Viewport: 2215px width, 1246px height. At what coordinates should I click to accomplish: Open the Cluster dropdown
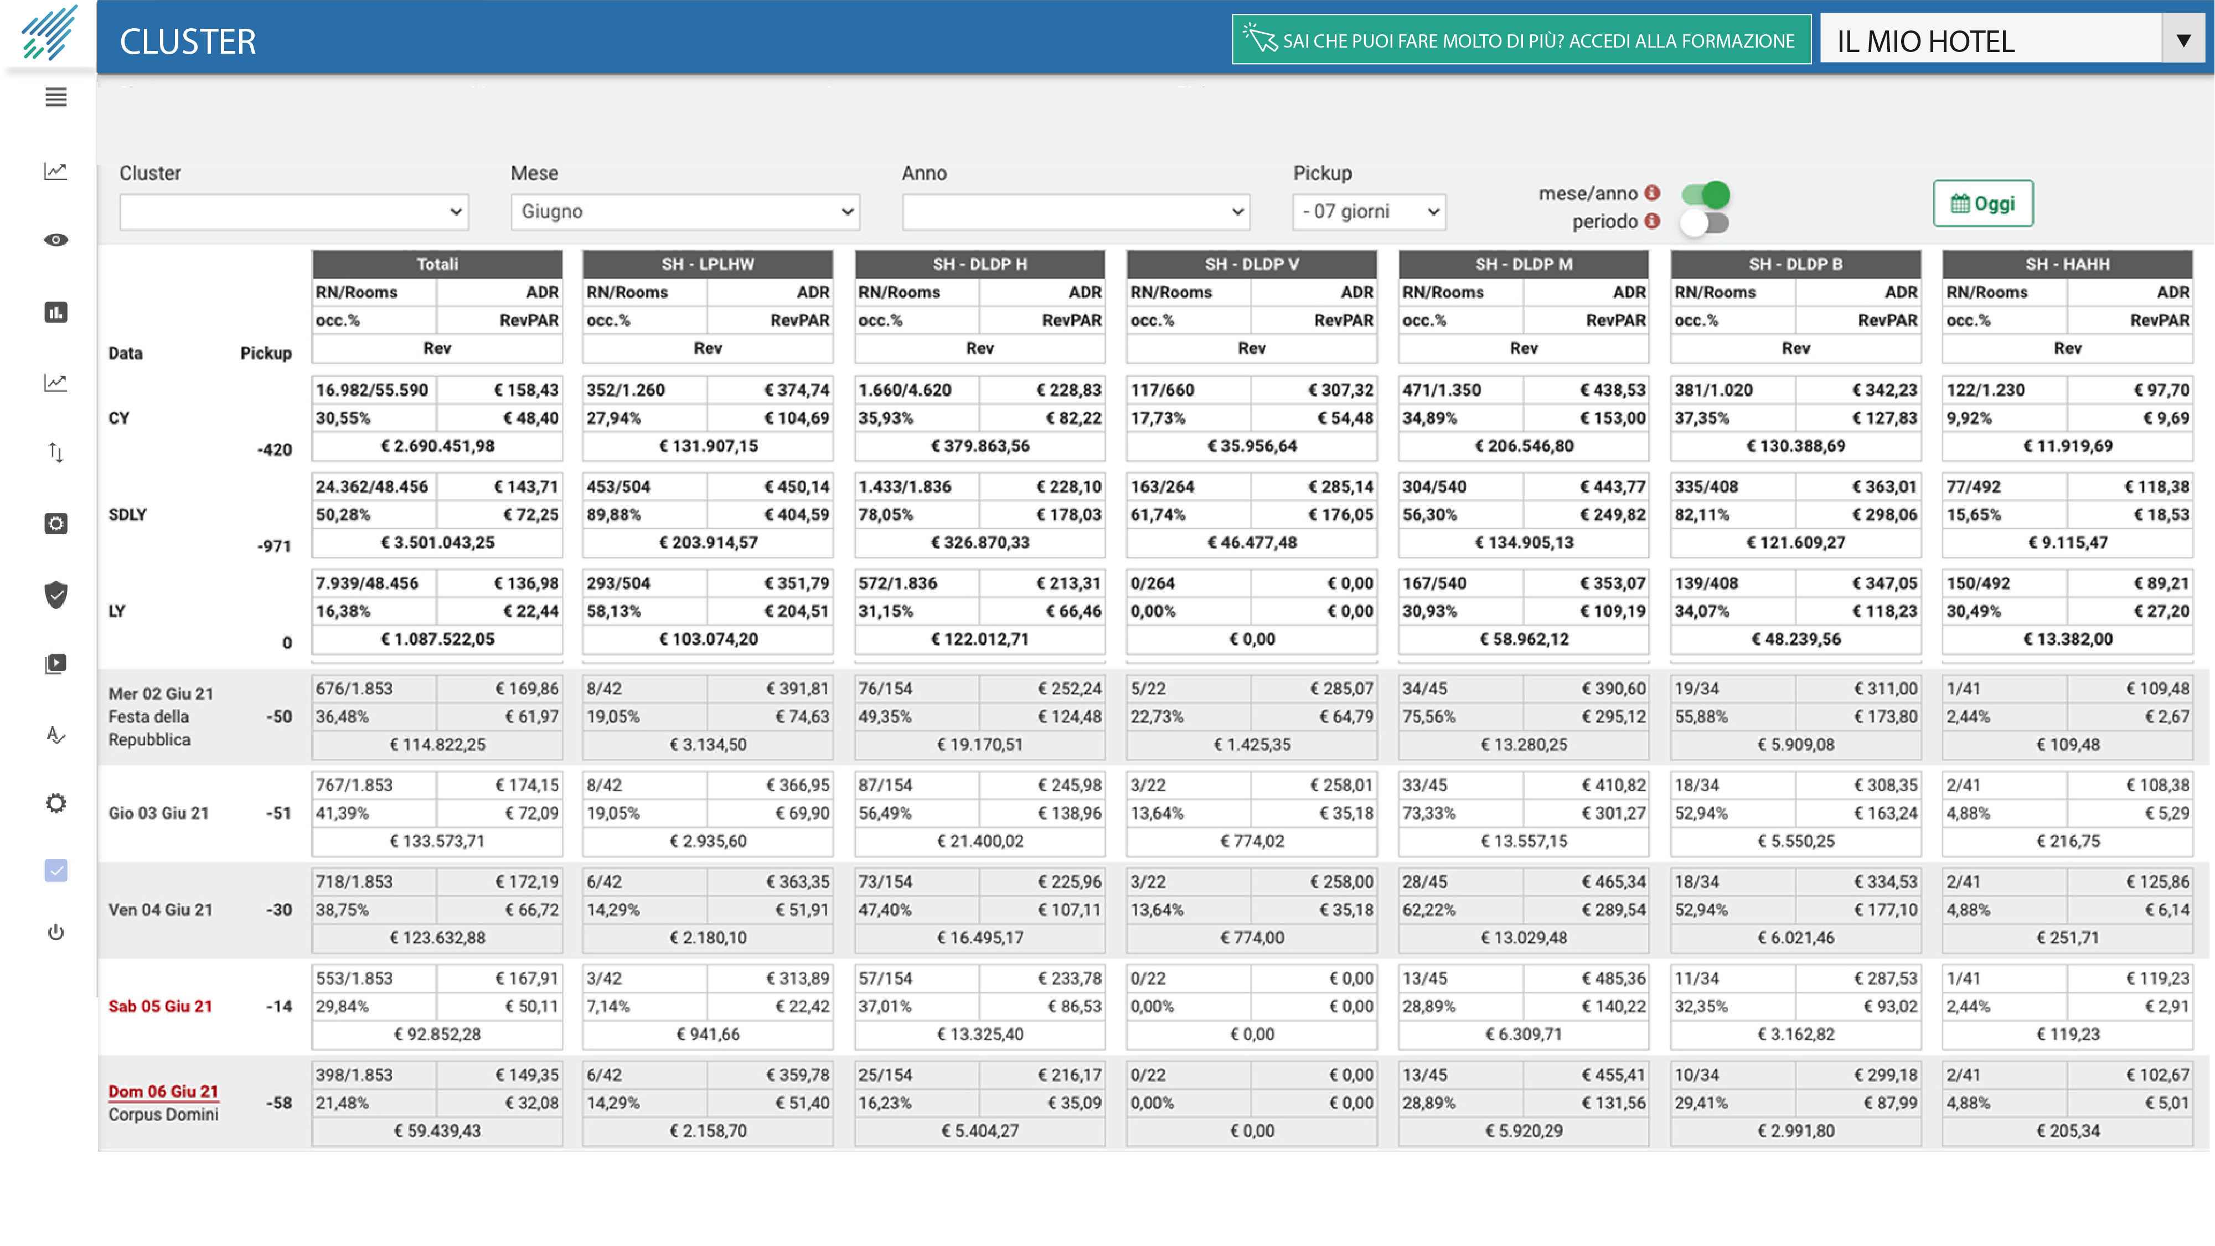(293, 211)
